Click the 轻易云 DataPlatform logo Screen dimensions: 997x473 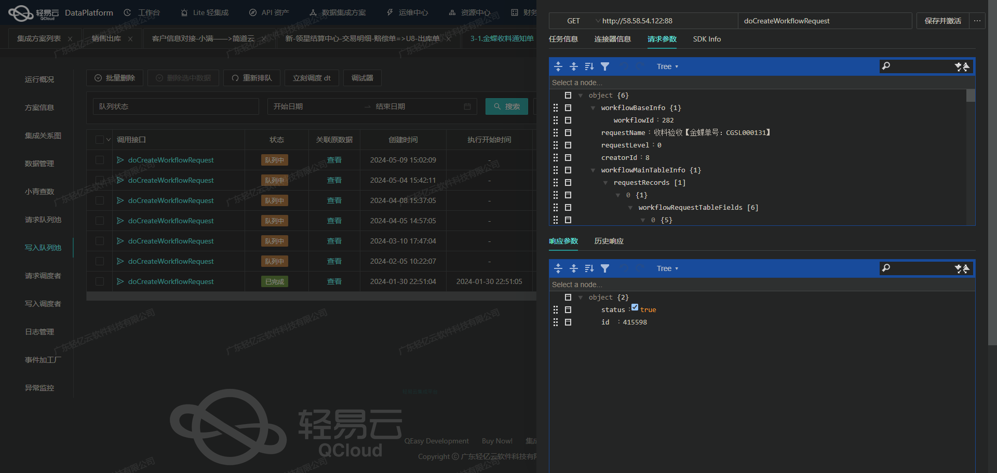pyautogui.click(x=60, y=13)
